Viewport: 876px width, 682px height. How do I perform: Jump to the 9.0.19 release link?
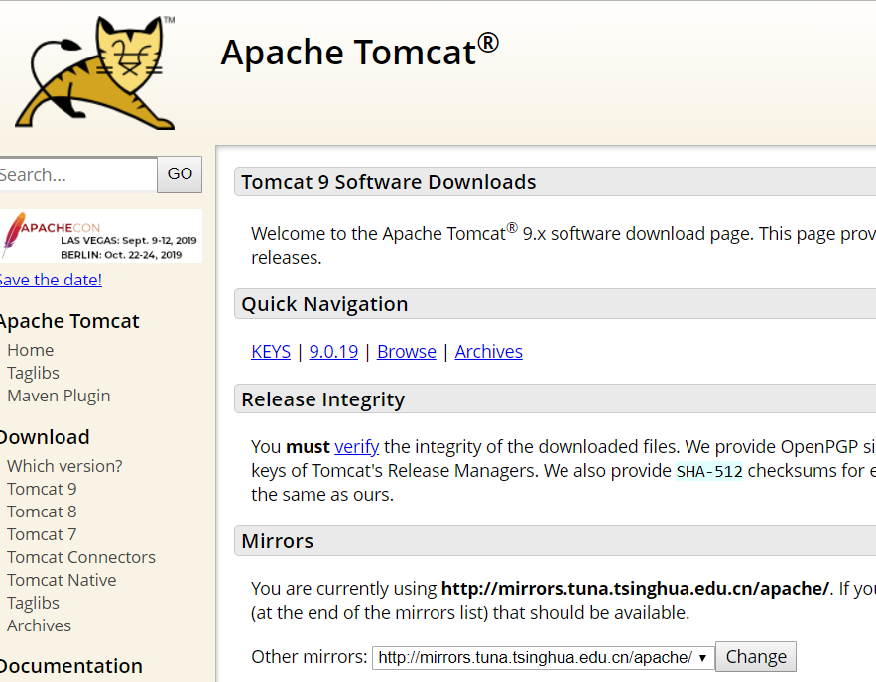(333, 352)
